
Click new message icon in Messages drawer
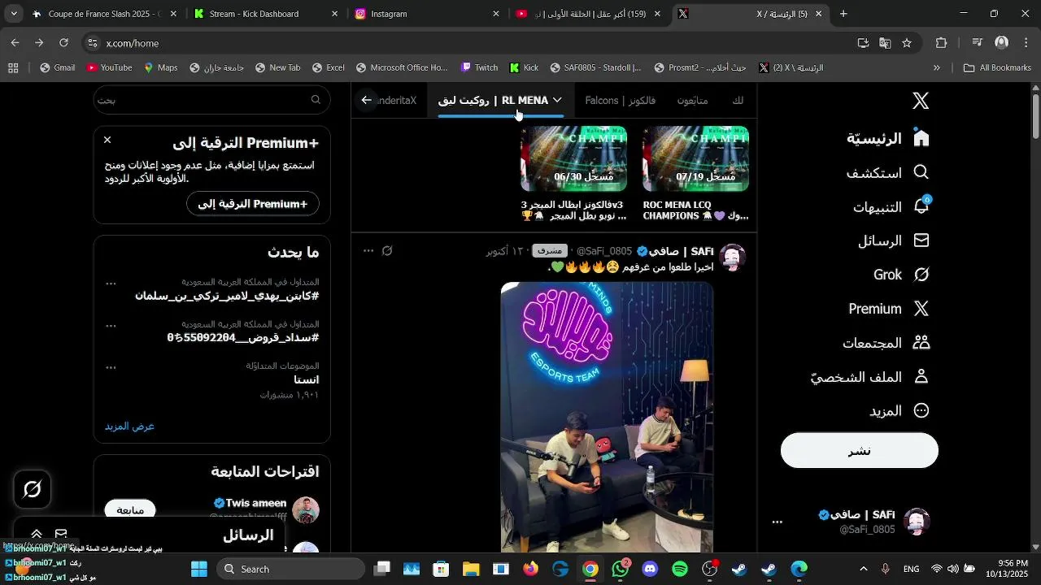click(x=61, y=534)
